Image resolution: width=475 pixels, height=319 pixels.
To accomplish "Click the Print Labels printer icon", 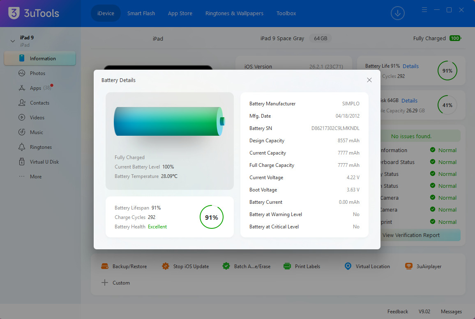I will [287, 266].
